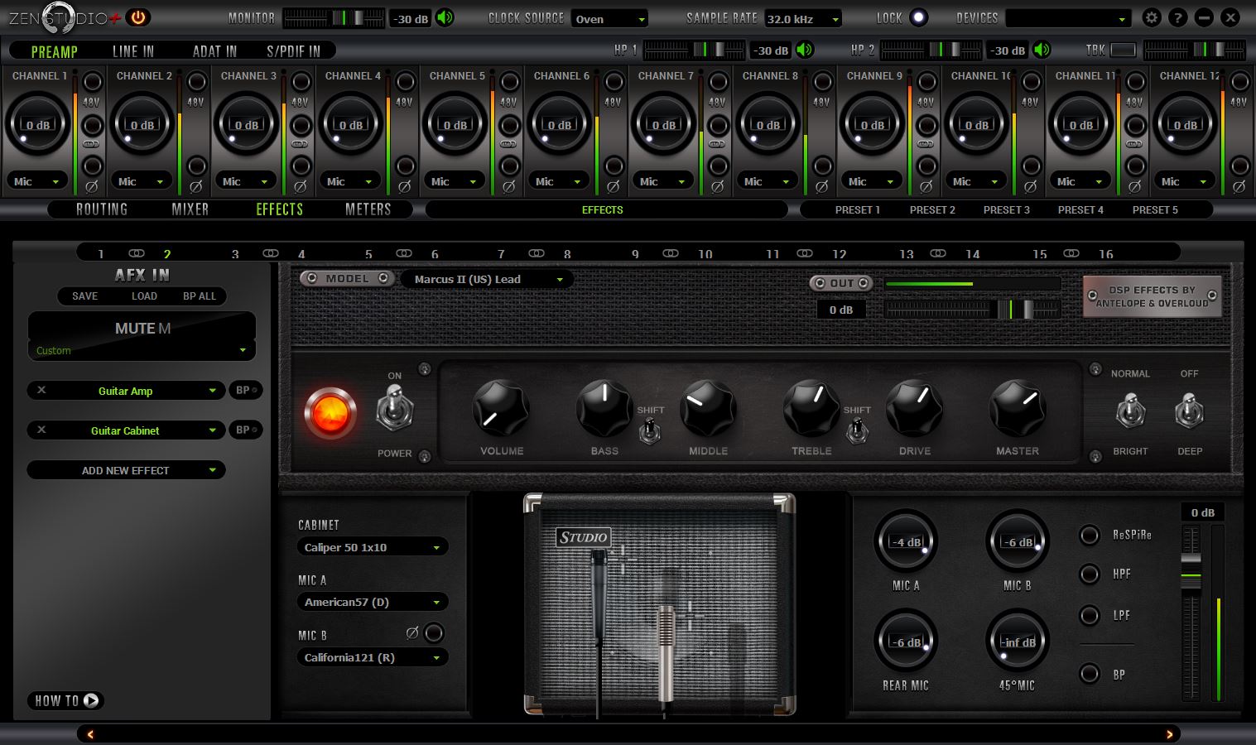
Task: Invert the Mic B phase button
Action: coord(434,633)
